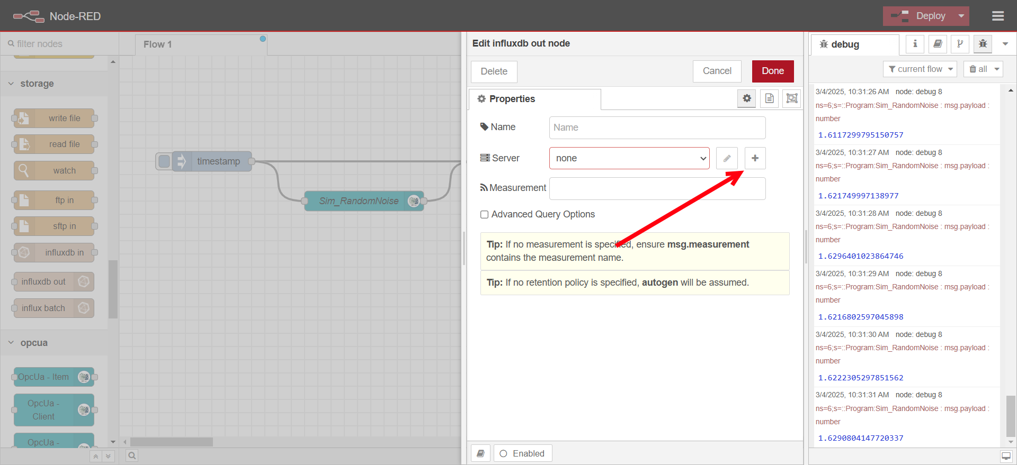Viewport: 1017px width, 465px height.
Task: Cancel editing the influxdb node
Action: click(717, 71)
